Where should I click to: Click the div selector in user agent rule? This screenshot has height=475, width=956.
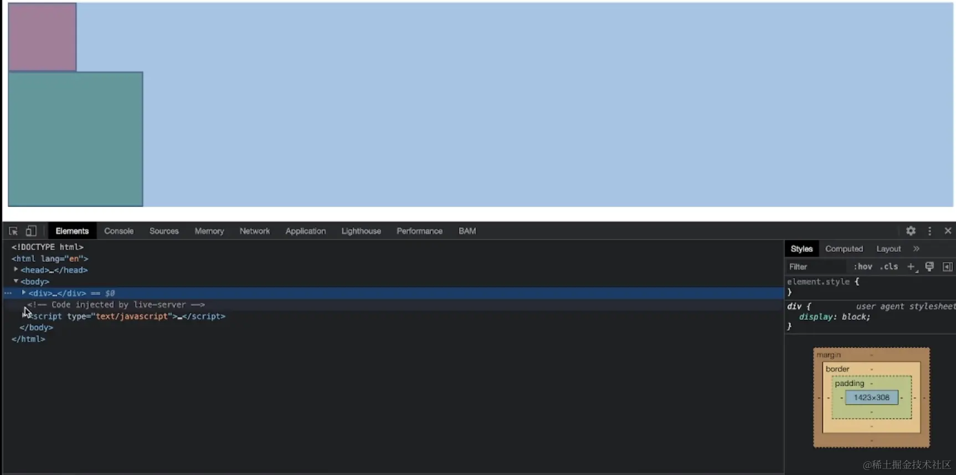(x=794, y=306)
